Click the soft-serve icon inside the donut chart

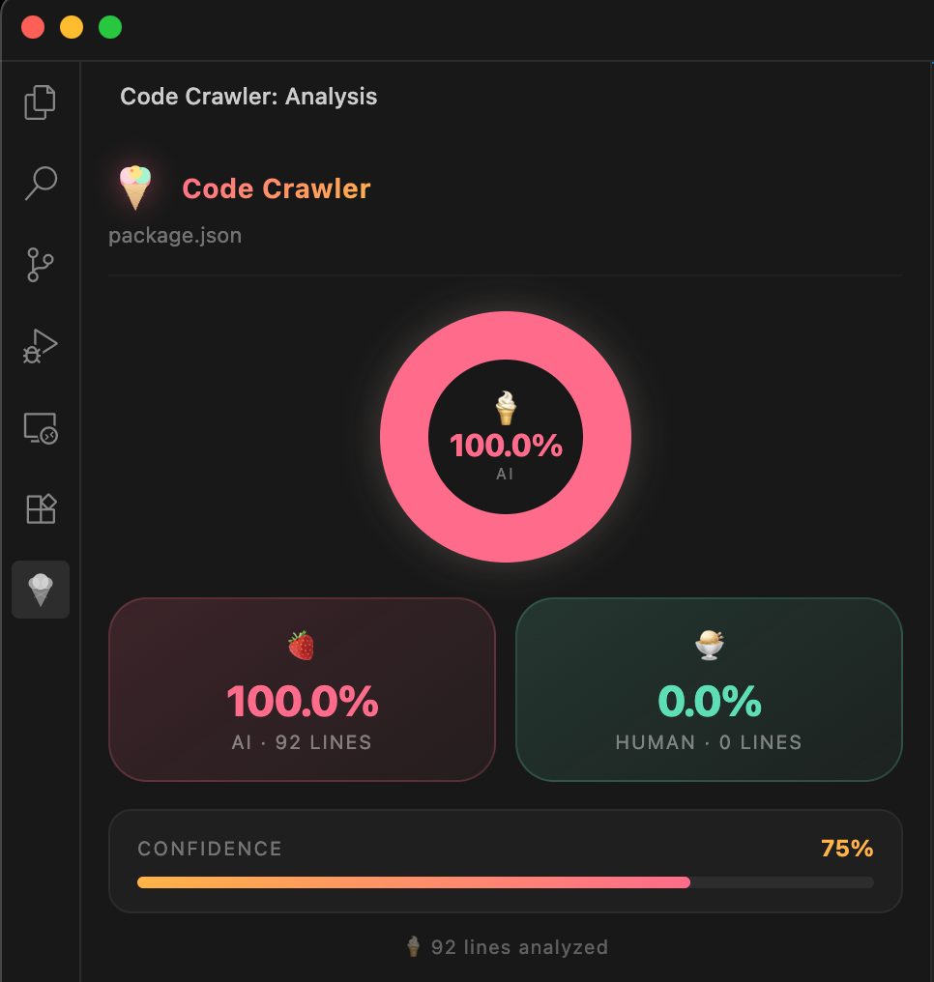point(506,408)
